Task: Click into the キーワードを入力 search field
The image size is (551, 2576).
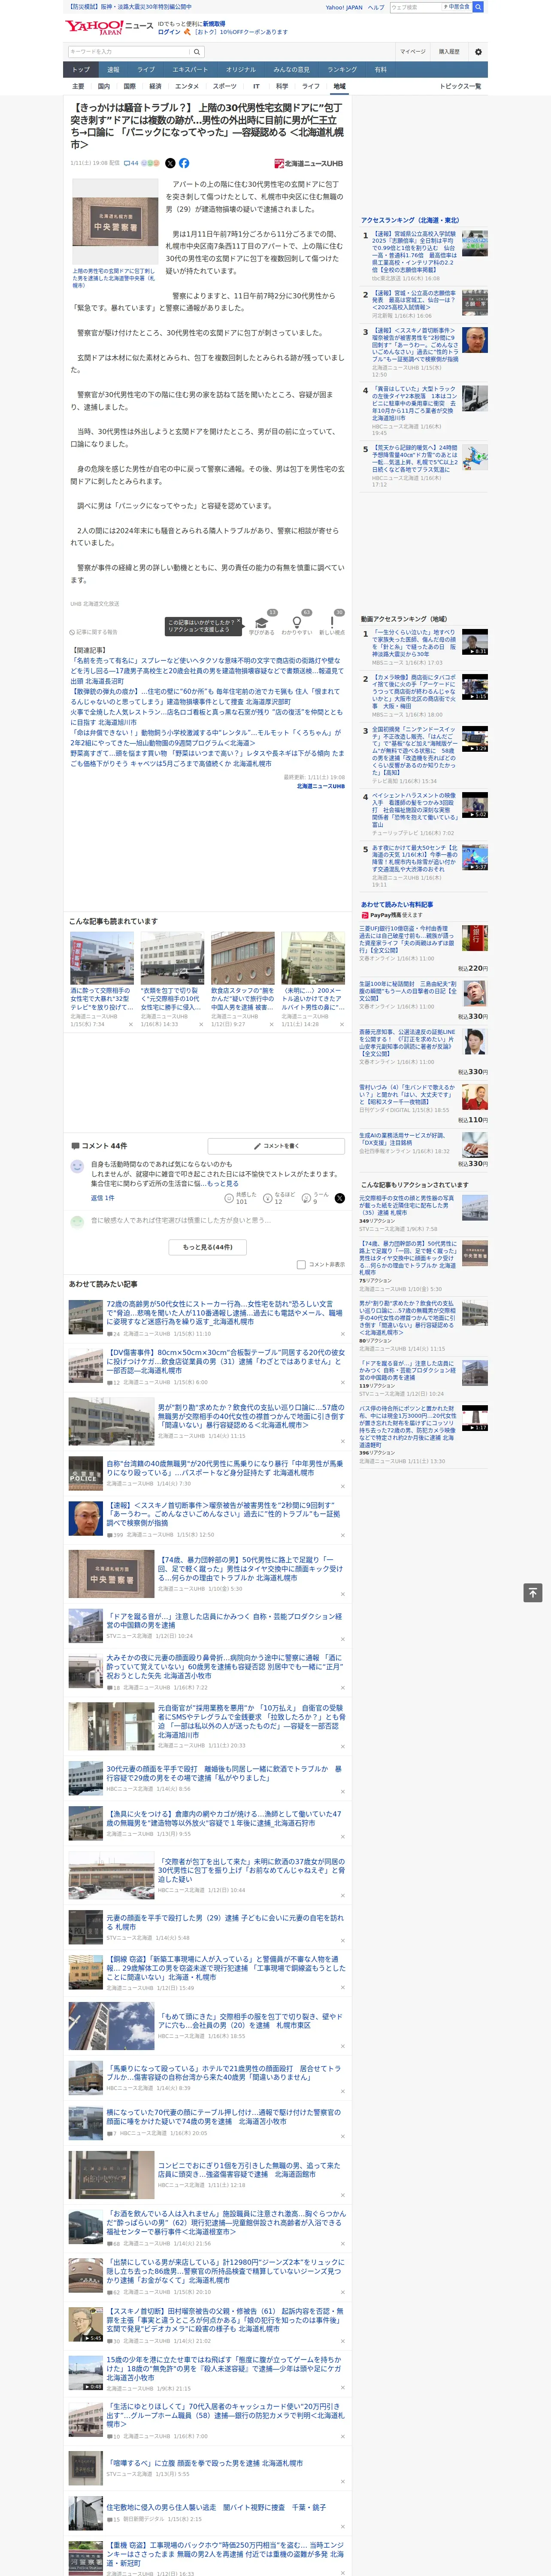Action: coord(129,52)
